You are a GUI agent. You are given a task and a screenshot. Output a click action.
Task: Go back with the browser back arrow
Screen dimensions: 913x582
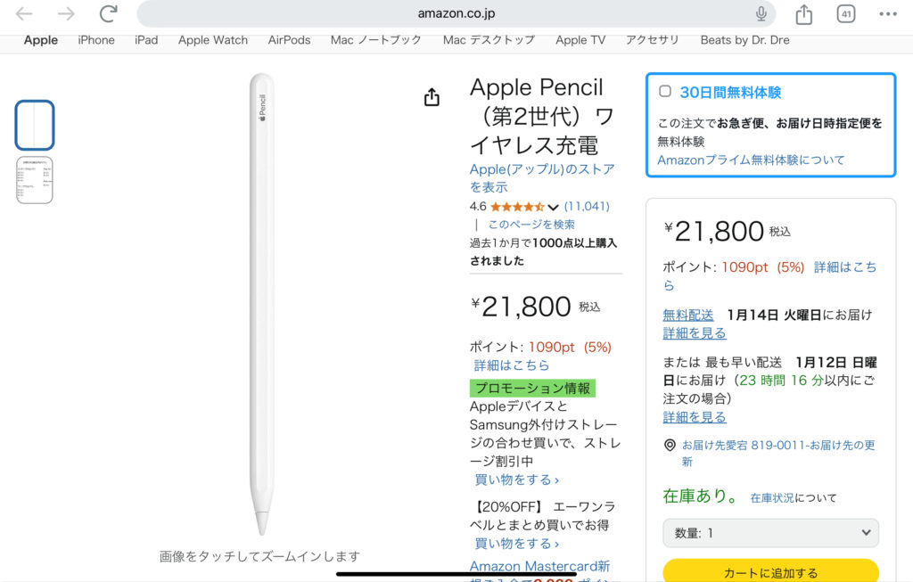[24, 13]
